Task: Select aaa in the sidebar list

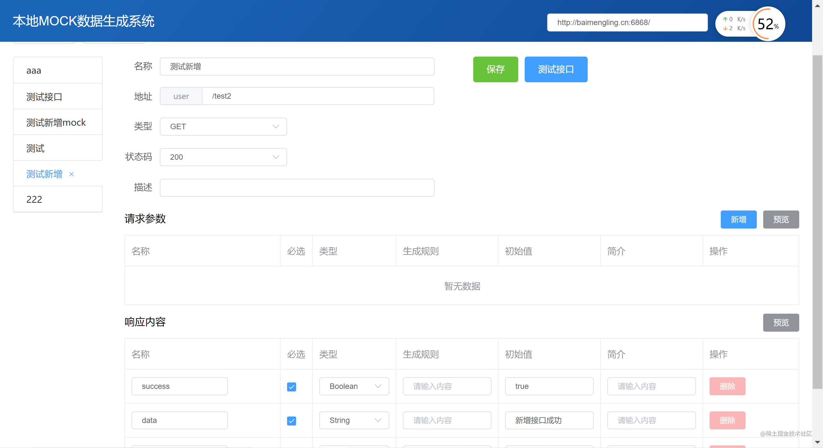Action: (58, 70)
